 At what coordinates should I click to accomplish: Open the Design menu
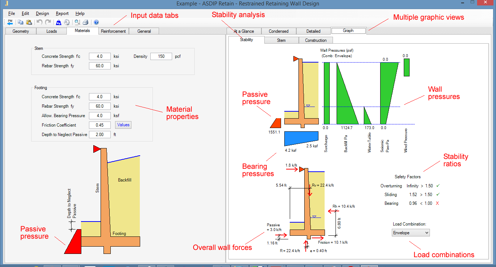(x=42, y=13)
